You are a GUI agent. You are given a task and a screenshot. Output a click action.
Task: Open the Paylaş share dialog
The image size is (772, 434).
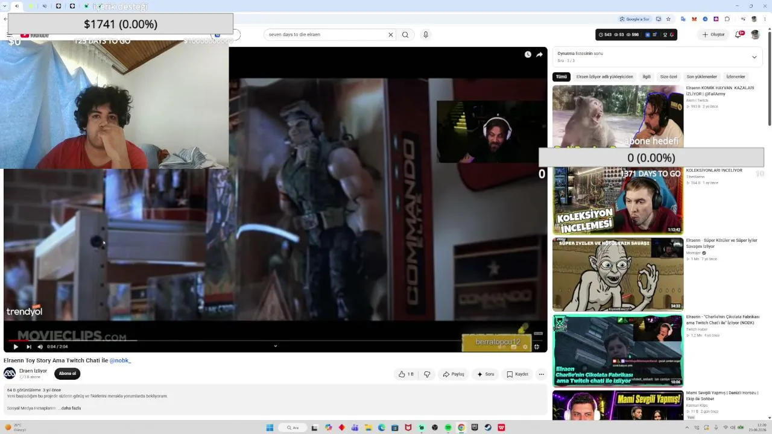click(454, 374)
